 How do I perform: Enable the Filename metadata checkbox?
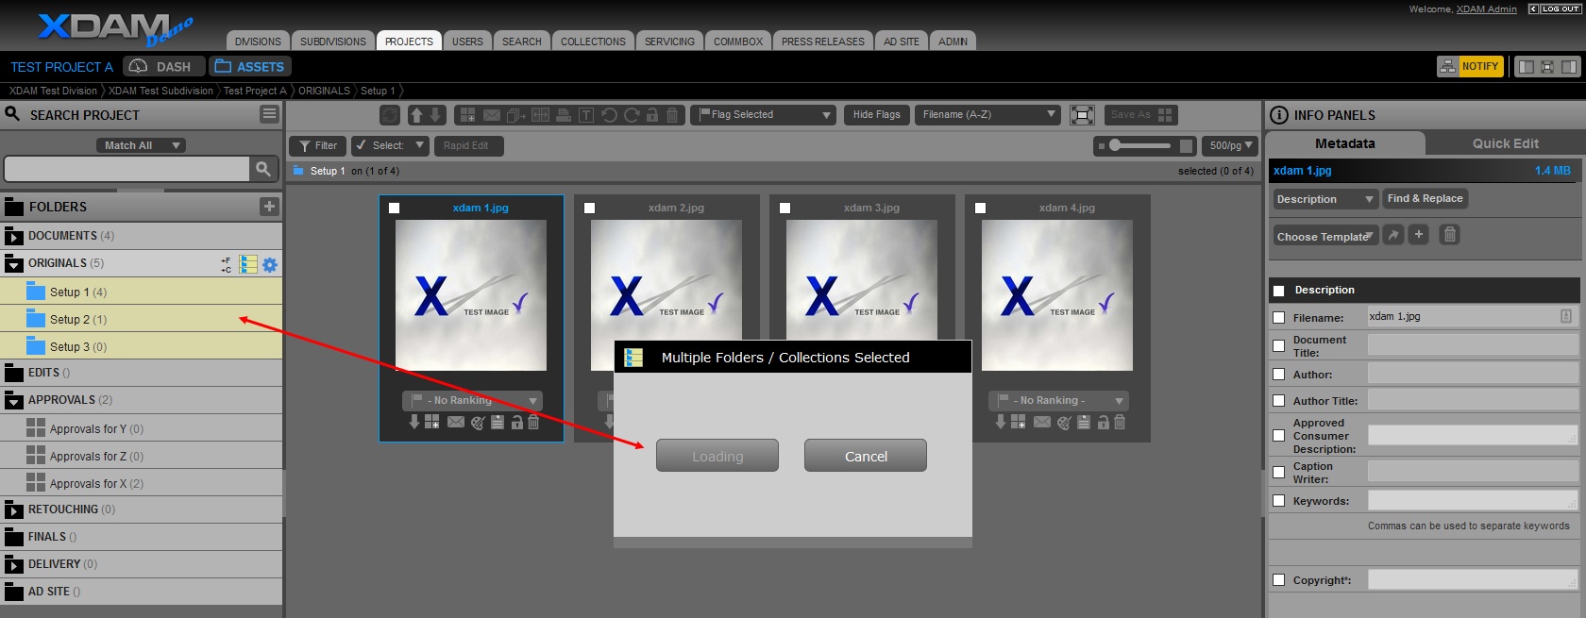(x=1279, y=318)
